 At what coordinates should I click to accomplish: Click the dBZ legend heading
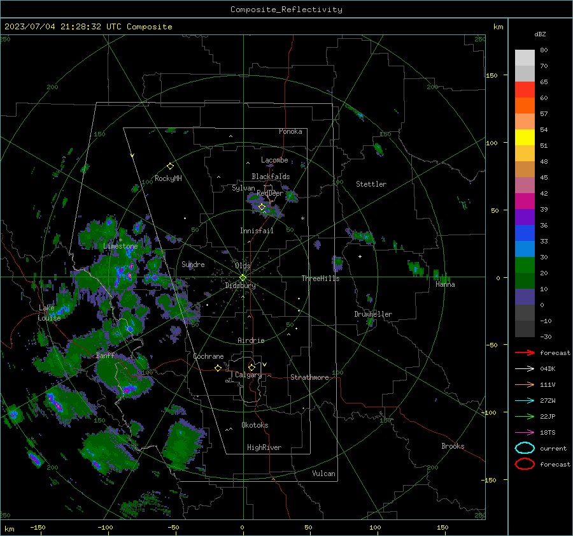(540, 34)
